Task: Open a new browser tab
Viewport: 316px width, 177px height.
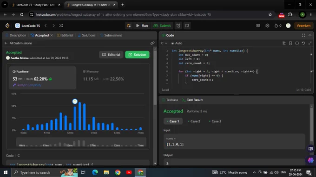Action: [123, 5]
